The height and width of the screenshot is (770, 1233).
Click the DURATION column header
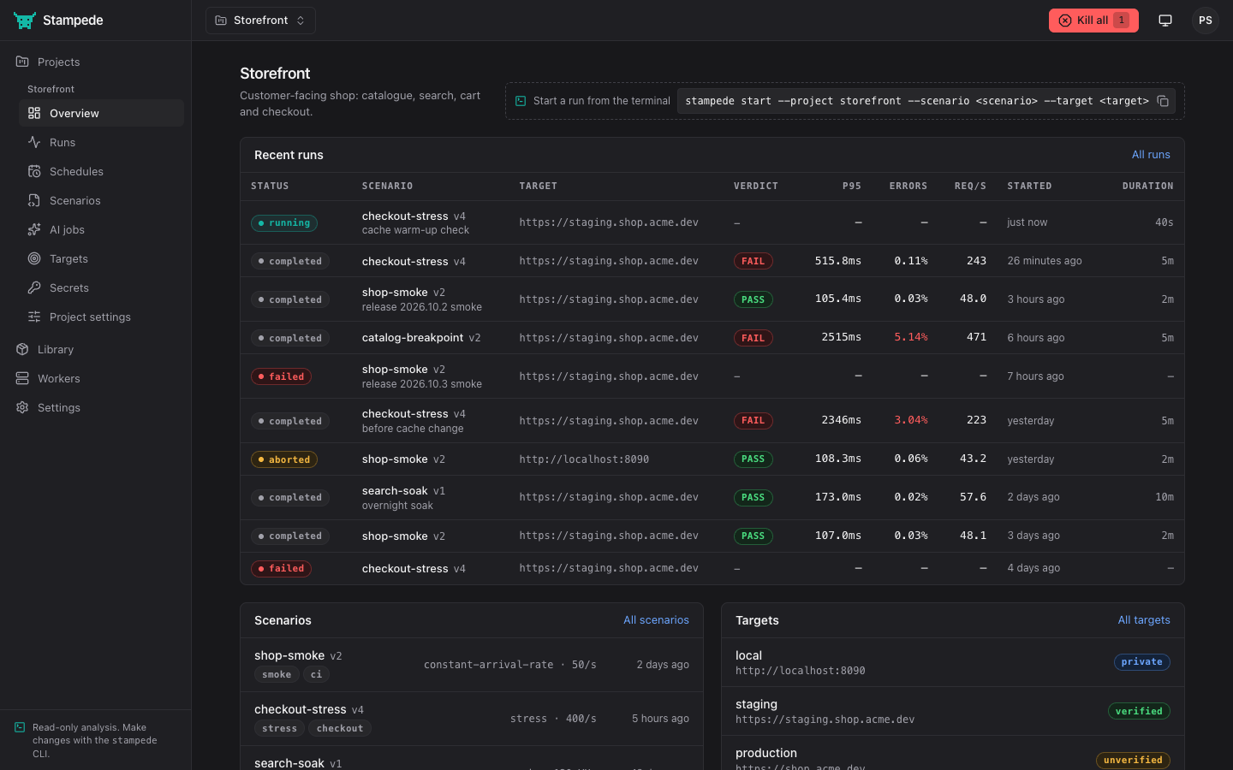click(x=1148, y=186)
